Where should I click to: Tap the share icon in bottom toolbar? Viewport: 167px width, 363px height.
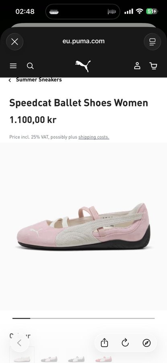[104, 343]
